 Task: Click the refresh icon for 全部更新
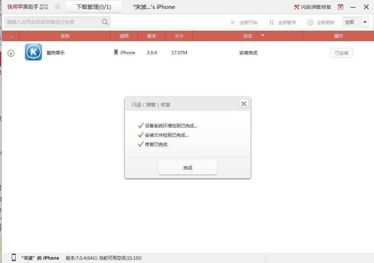pos(310,22)
